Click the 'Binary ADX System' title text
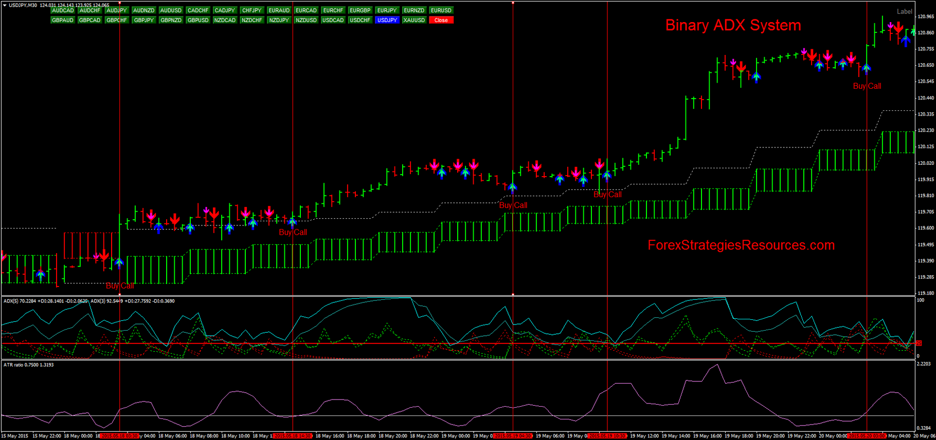 click(x=733, y=25)
